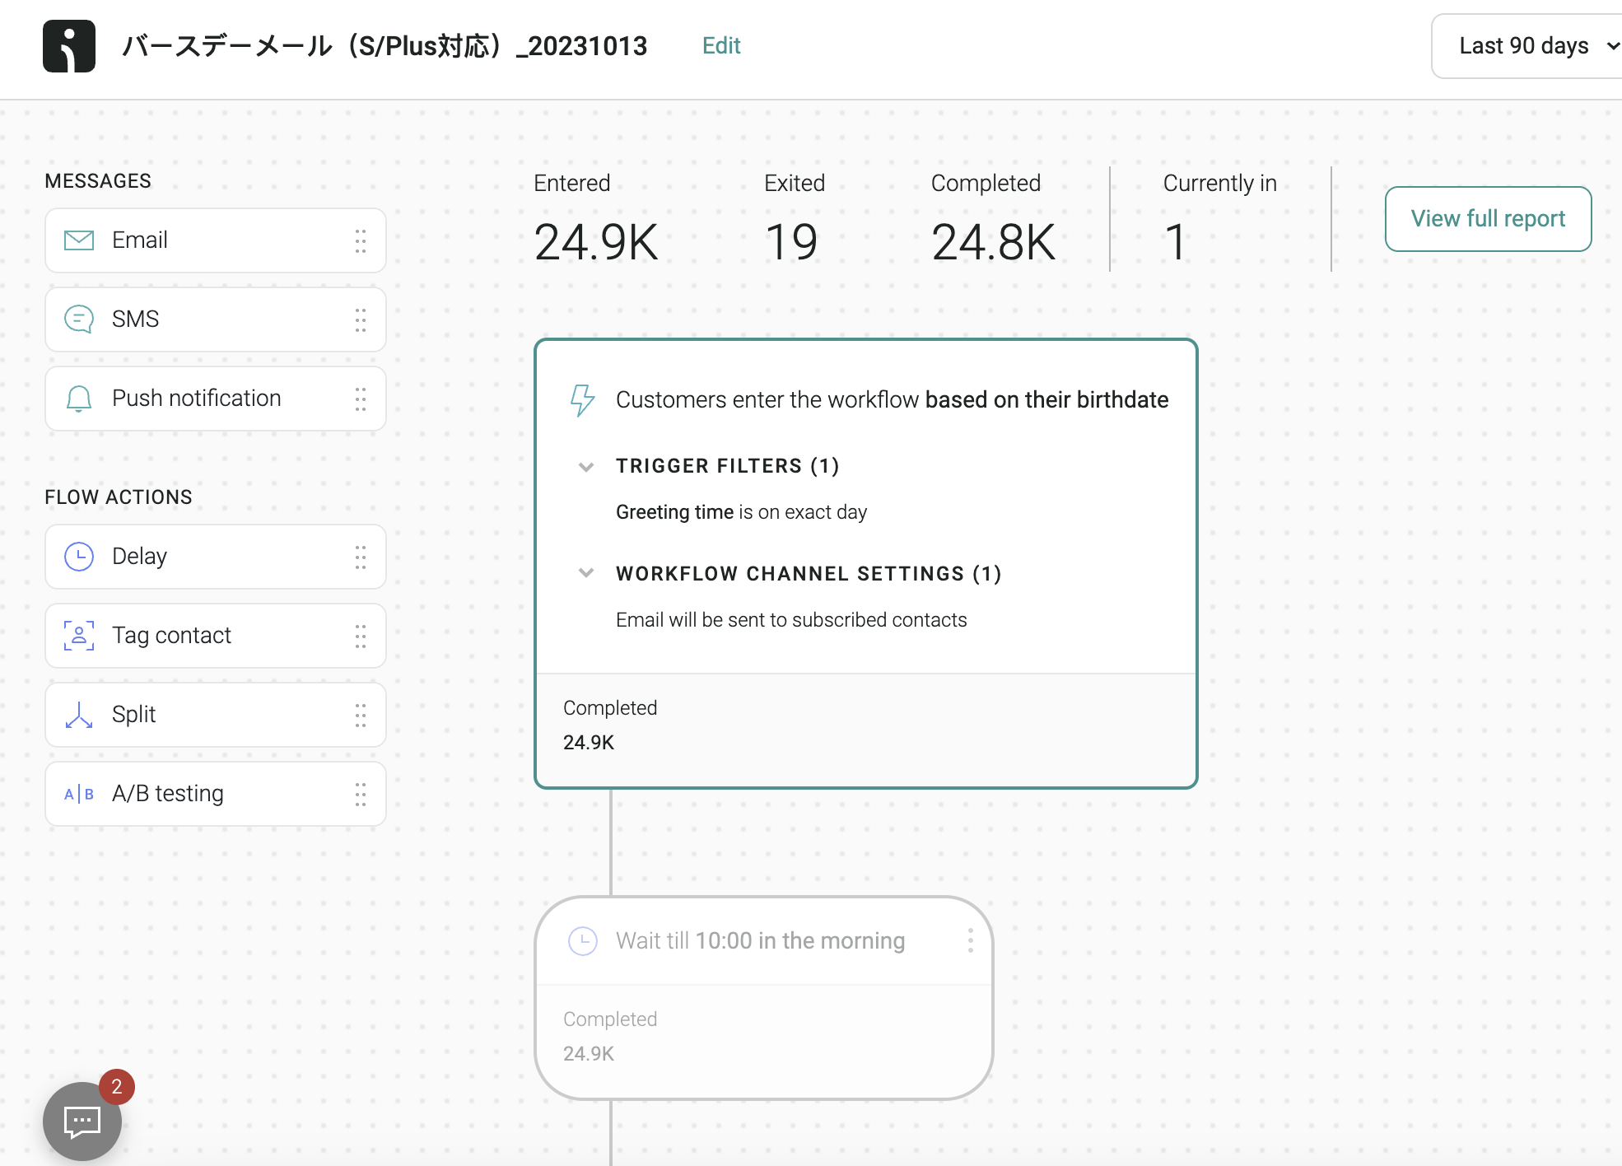Screen dimensions: 1622x1166
Task: Click 'Email will be sent to subscribed contacts'
Action: [x=791, y=620]
